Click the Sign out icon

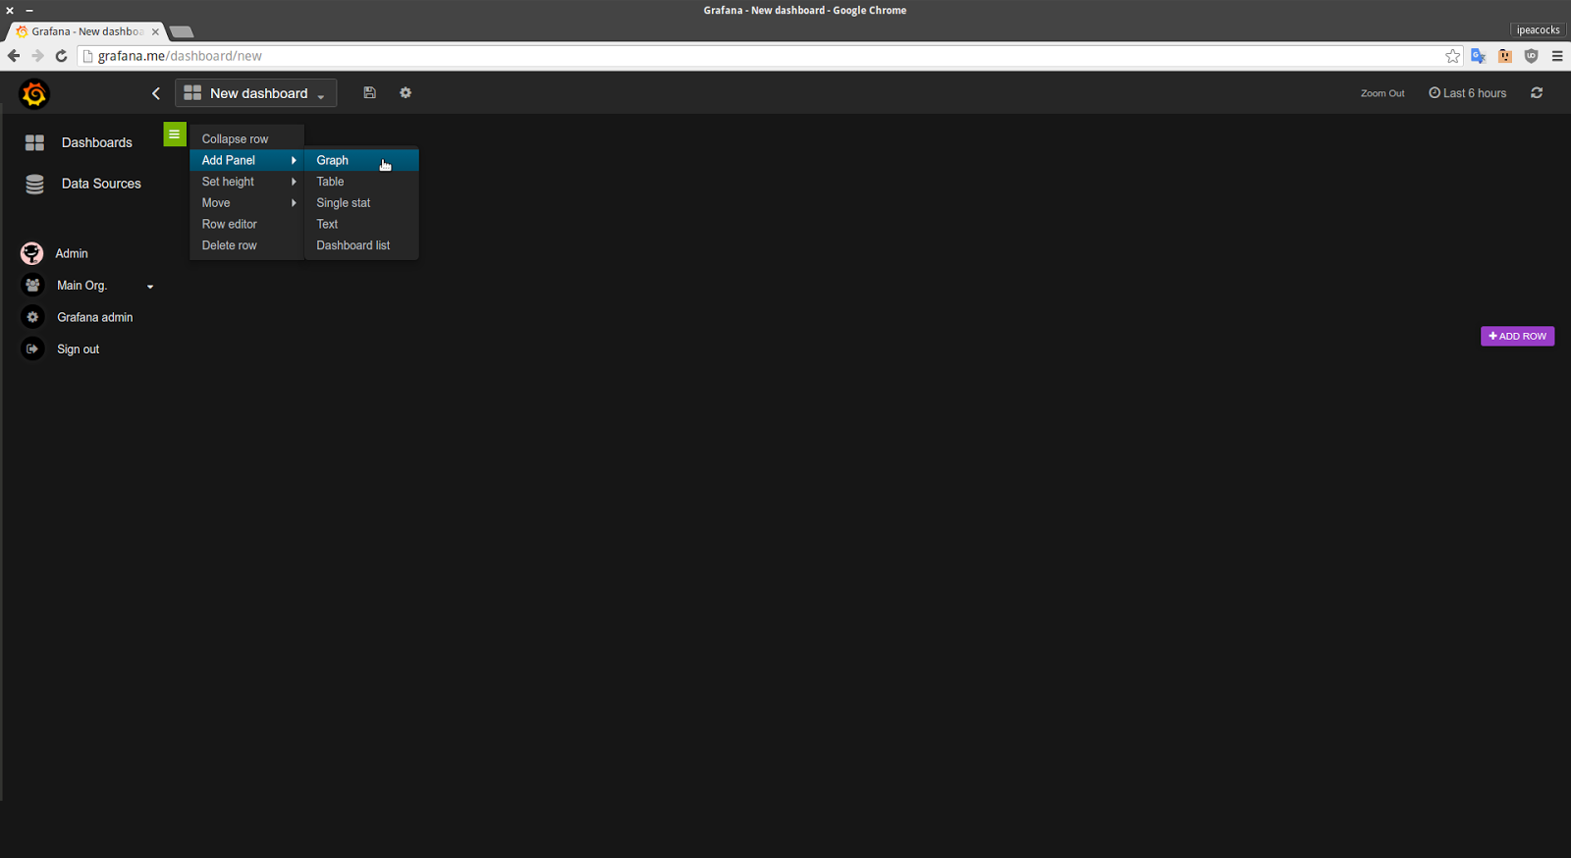pyautogui.click(x=32, y=349)
